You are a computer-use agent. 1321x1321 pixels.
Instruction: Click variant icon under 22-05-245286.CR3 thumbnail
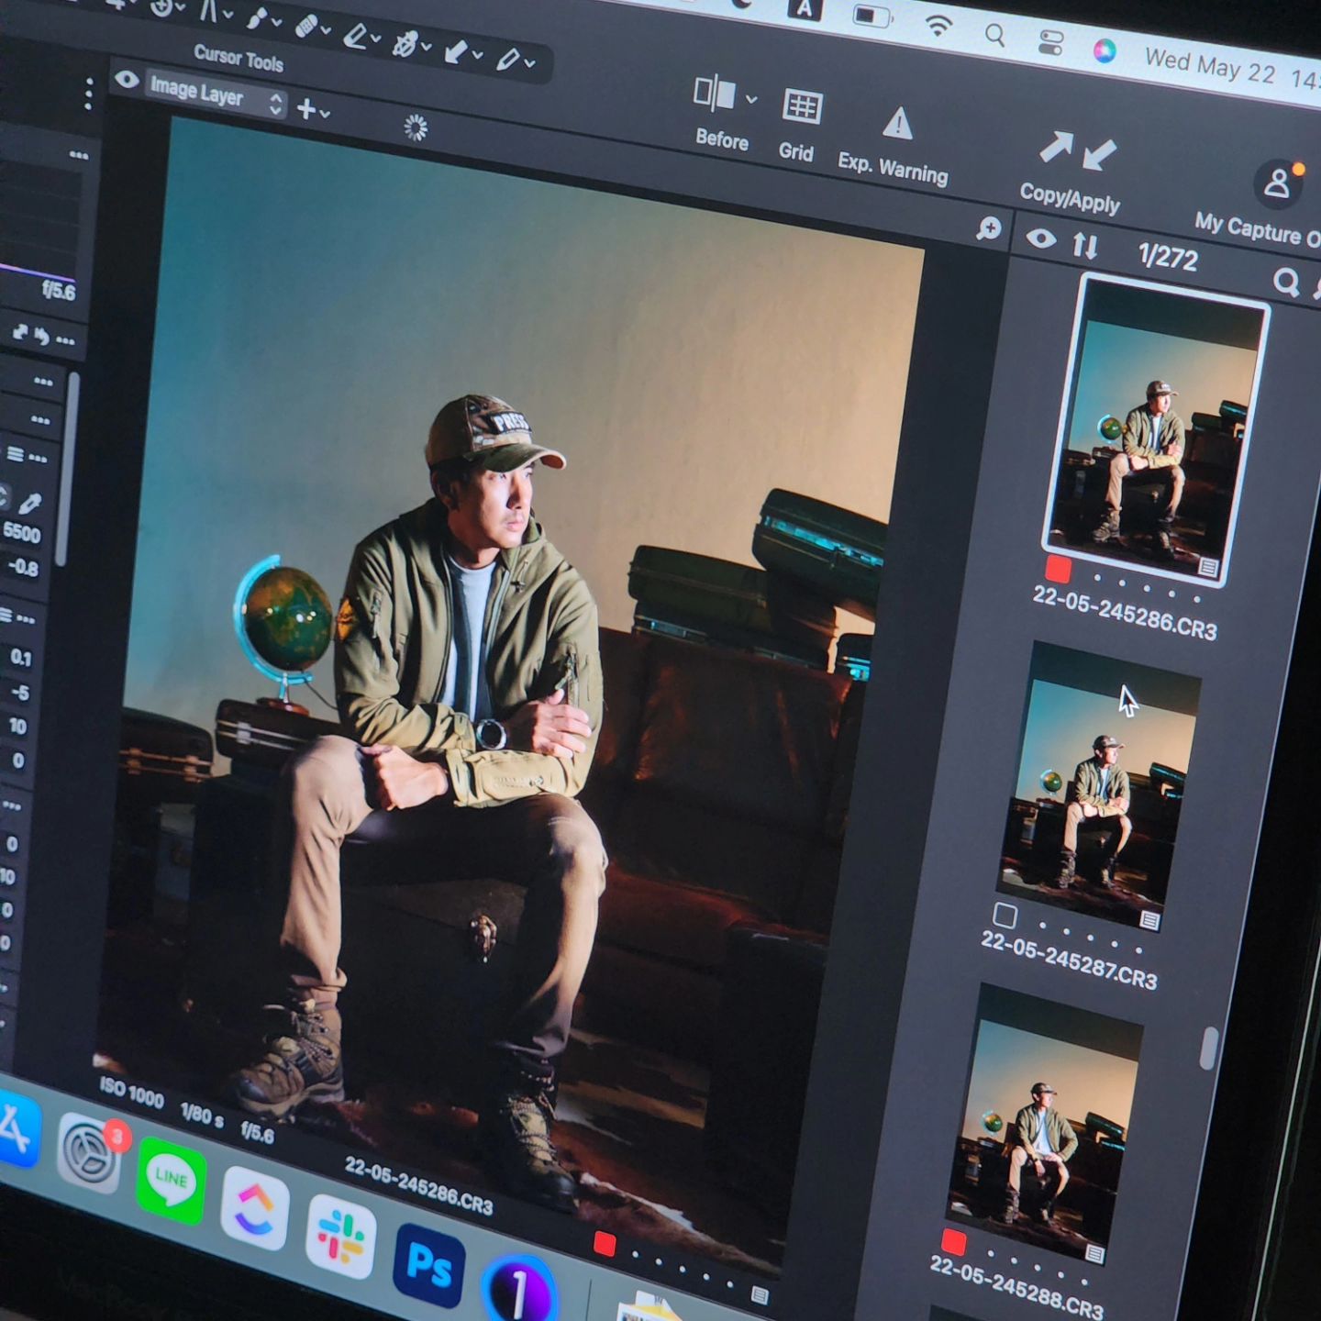pyautogui.click(x=1208, y=569)
